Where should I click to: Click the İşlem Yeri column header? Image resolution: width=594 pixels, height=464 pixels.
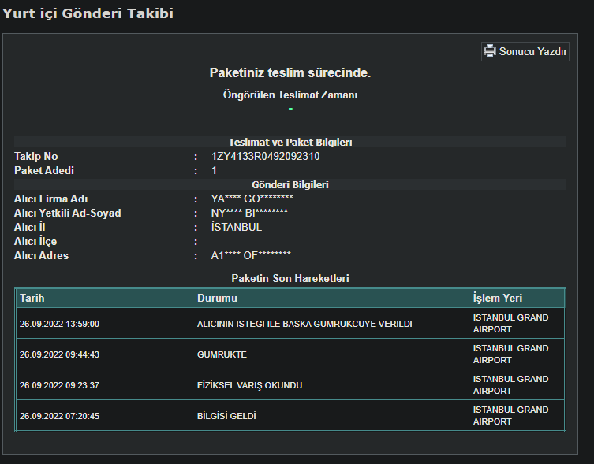coord(498,298)
